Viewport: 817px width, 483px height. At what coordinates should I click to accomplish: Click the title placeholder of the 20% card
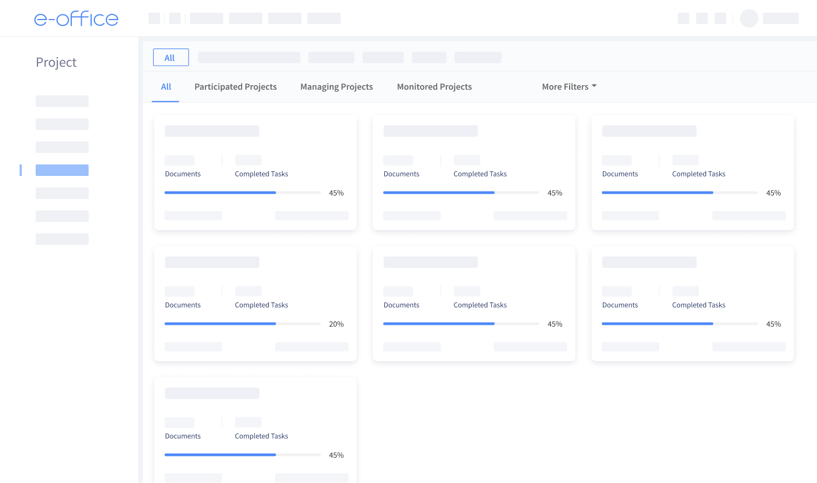212,262
